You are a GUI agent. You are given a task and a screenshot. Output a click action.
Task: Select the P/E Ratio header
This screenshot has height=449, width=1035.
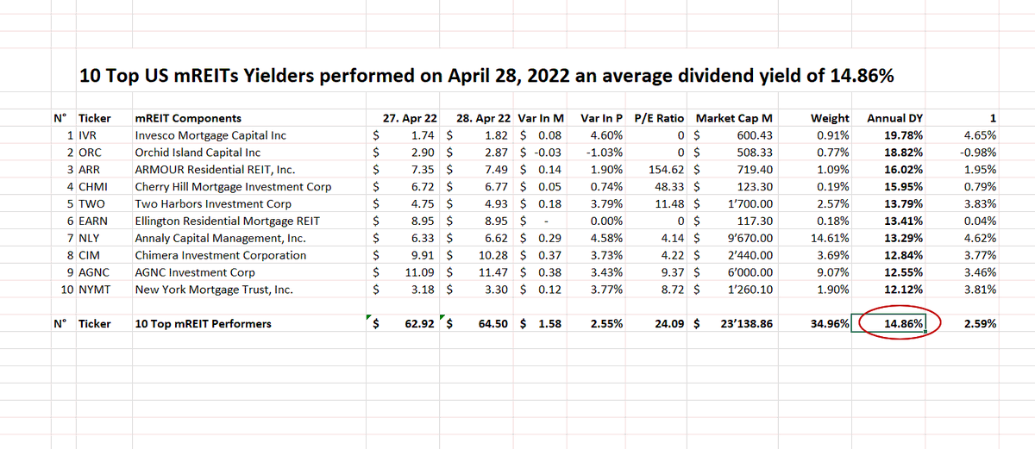[x=660, y=118]
